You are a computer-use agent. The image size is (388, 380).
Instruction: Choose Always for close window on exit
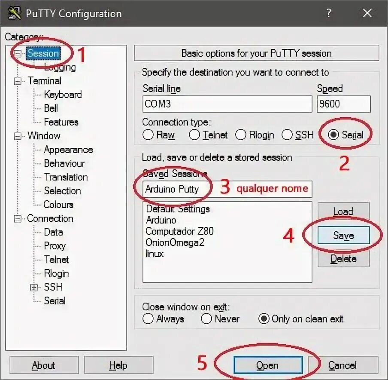[x=163, y=319]
